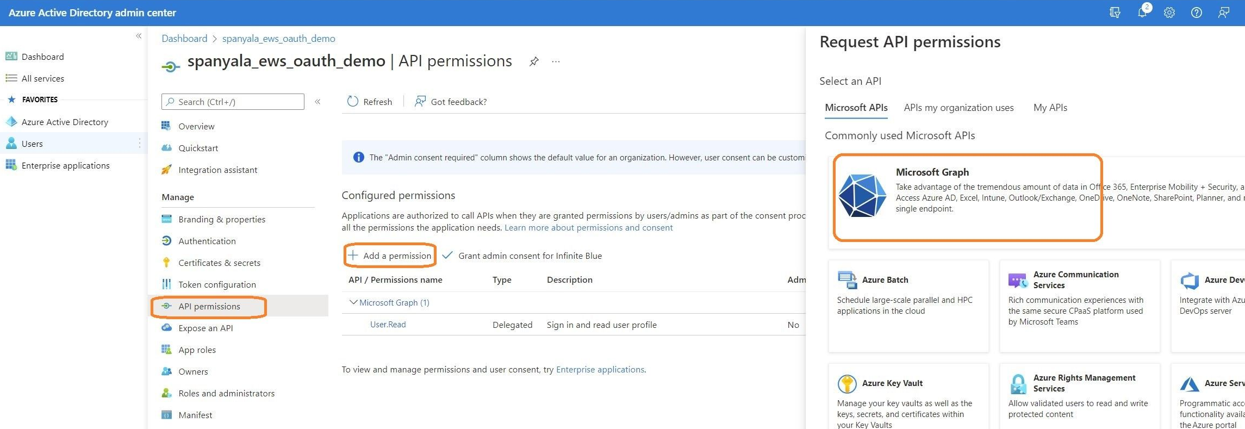Click the Azure Key Vault icon
1245x429 pixels.
(847, 384)
